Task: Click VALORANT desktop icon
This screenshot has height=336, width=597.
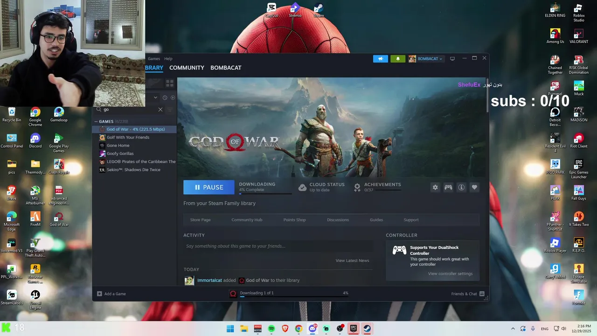Action: [x=579, y=36]
